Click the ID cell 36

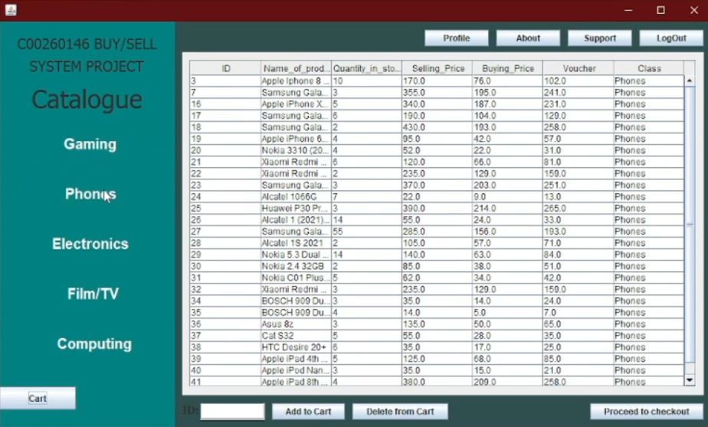[225, 324]
